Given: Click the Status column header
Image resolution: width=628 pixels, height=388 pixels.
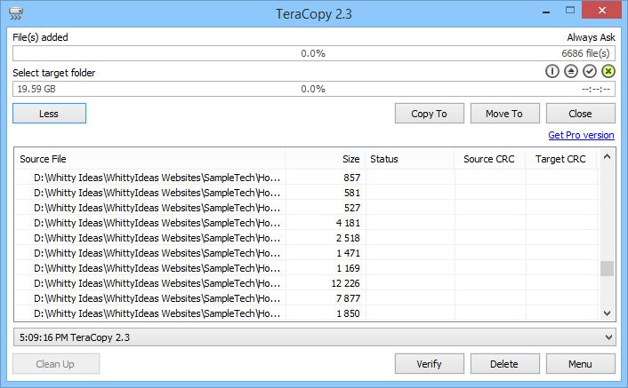Looking at the screenshot, I should (x=410, y=159).
